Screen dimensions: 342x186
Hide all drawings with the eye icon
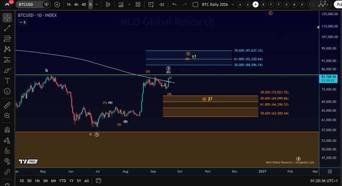(x=7, y=161)
